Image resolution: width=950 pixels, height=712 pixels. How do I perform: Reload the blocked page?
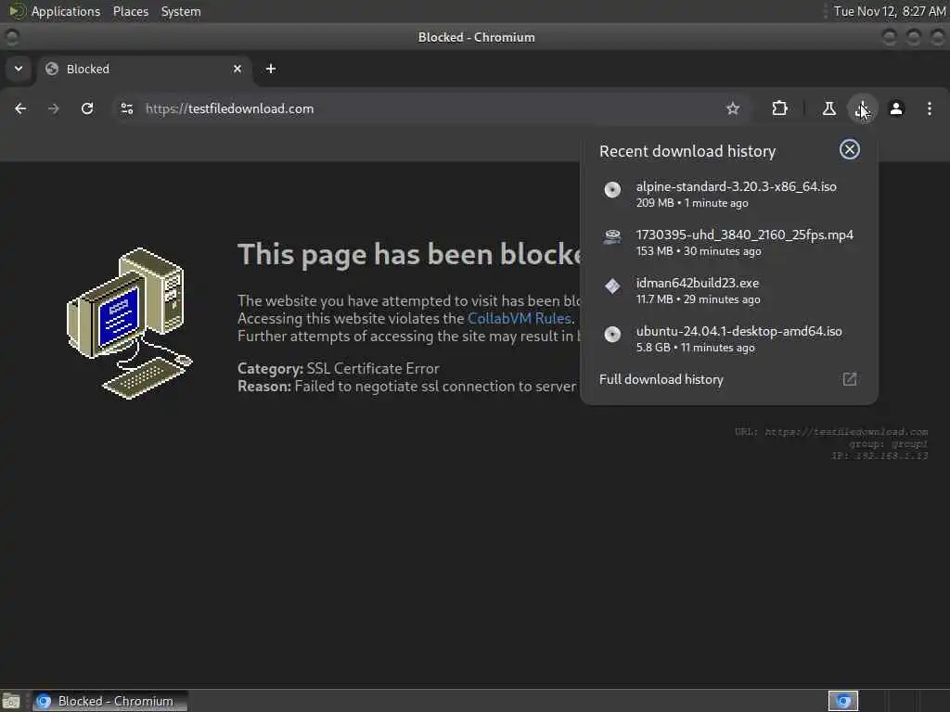pos(87,108)
